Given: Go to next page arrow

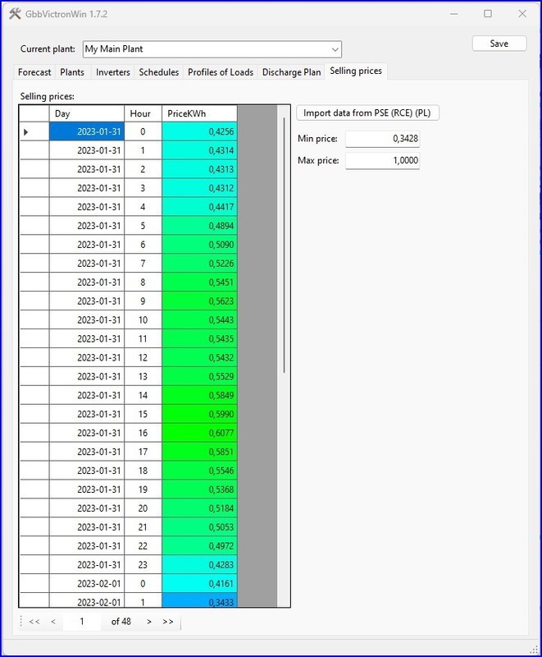Looking at the screenshot, I should tap(148, 622).
